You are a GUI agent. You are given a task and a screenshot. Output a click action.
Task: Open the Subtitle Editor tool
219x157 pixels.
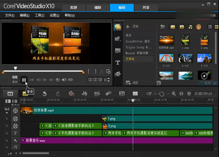122,94
